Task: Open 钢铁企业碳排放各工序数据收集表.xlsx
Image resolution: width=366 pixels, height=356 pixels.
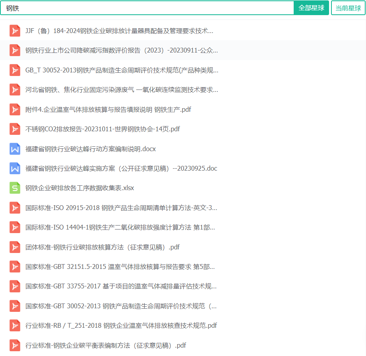Action: (79, 188)
